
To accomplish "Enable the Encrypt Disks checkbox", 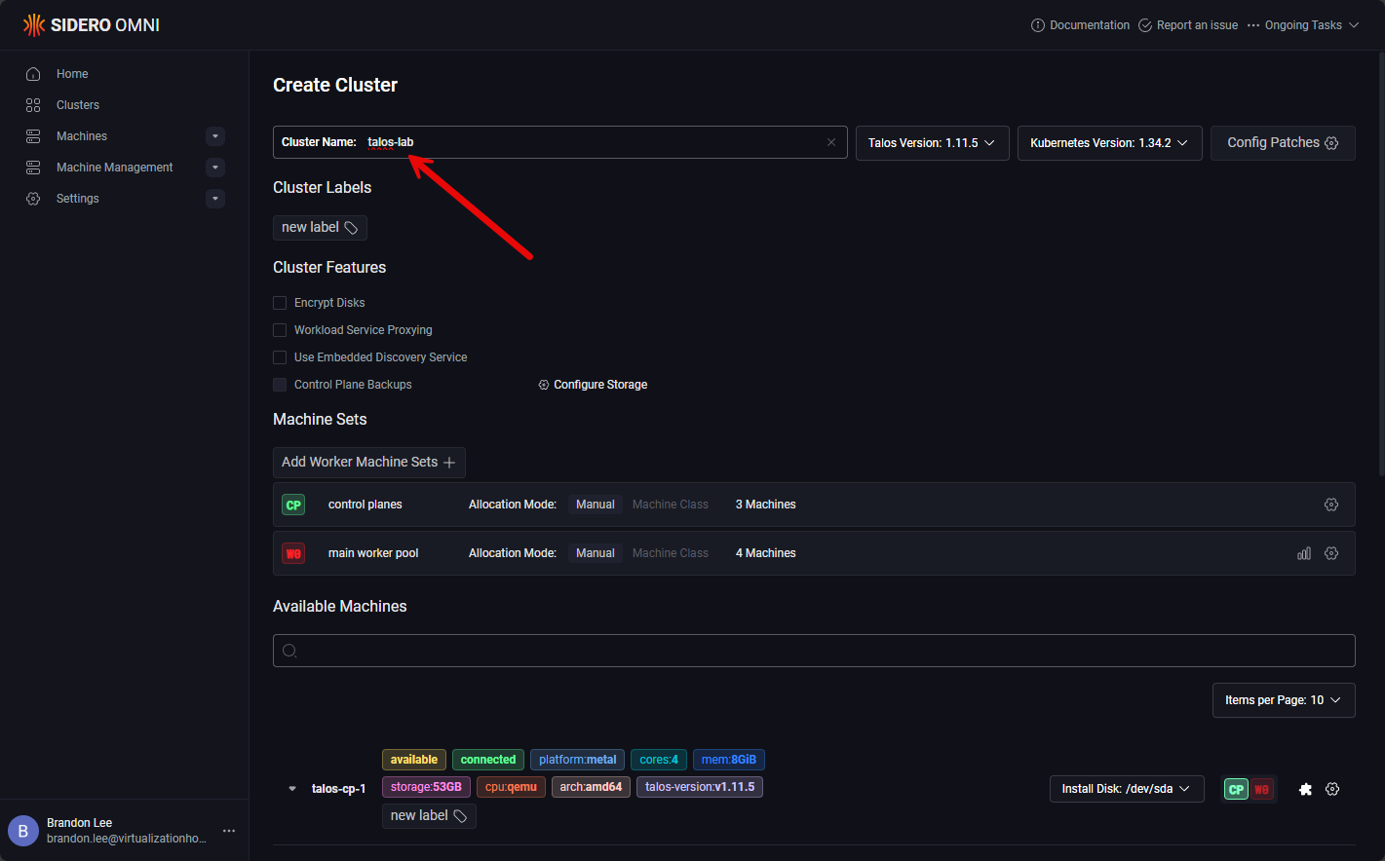I will click(280, 303).
